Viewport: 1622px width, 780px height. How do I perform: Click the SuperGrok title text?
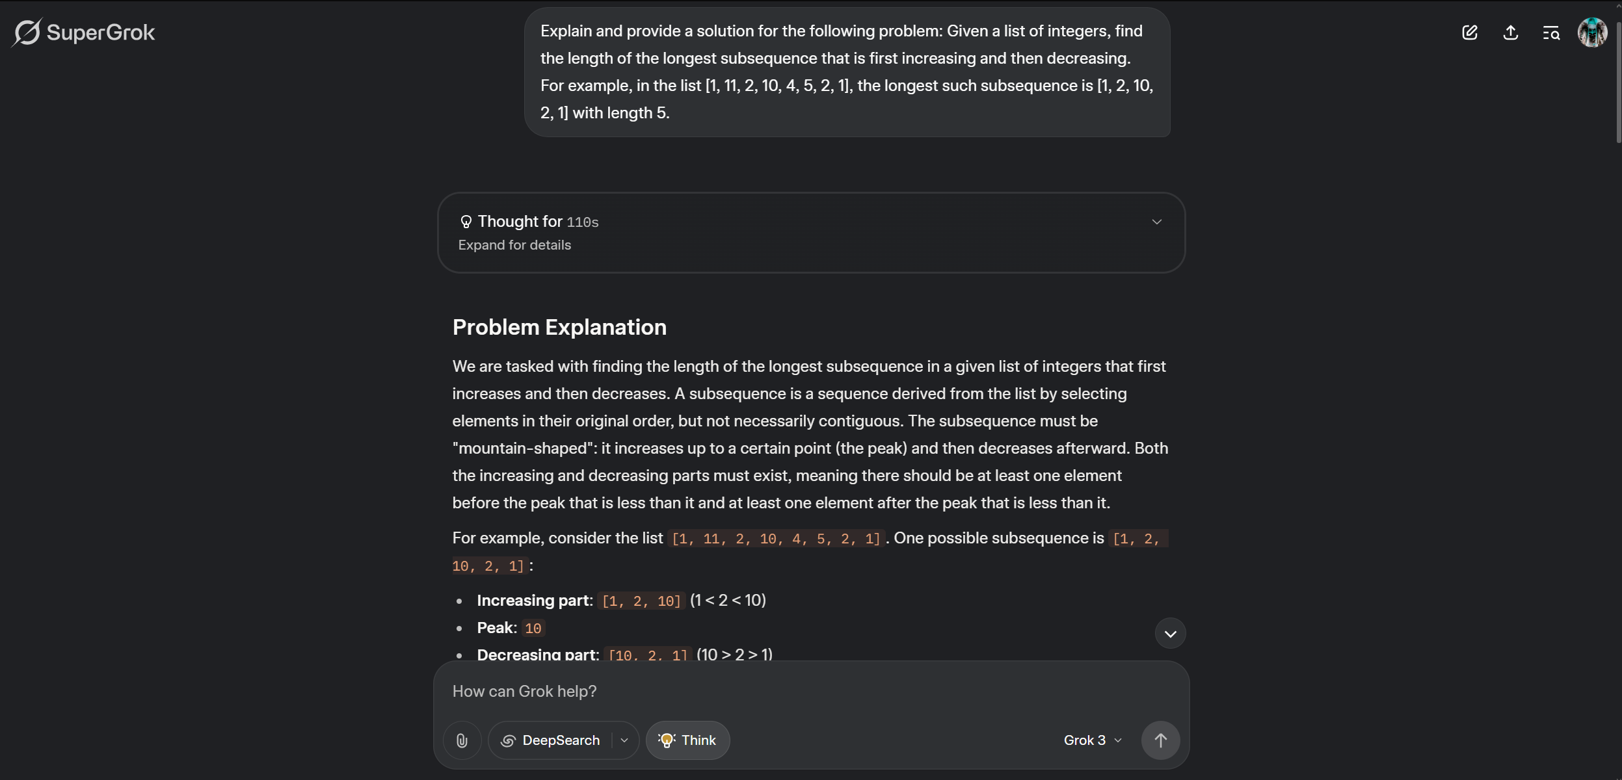point(101,32)
